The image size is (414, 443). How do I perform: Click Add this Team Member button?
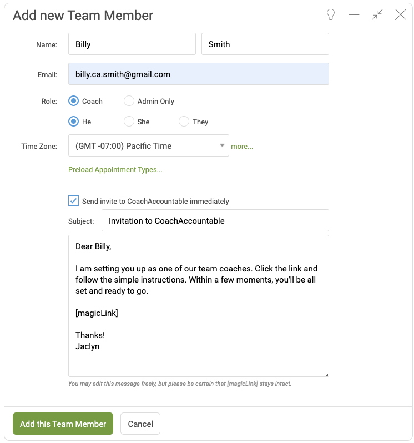coord(63,424)
